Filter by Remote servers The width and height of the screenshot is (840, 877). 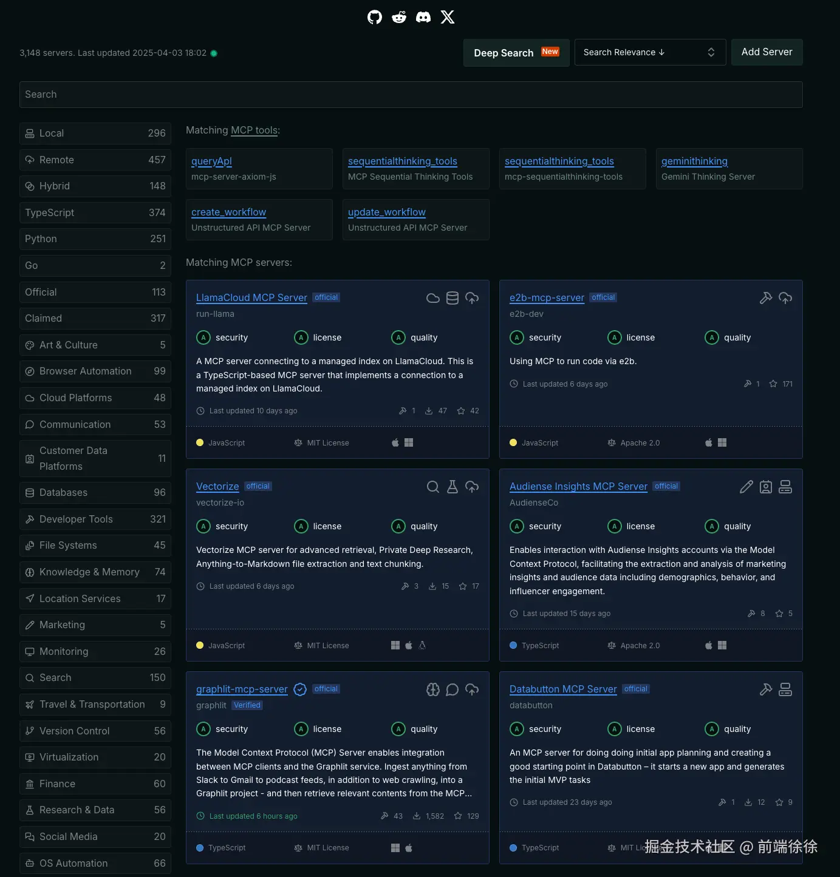click(x=95, y=160)
